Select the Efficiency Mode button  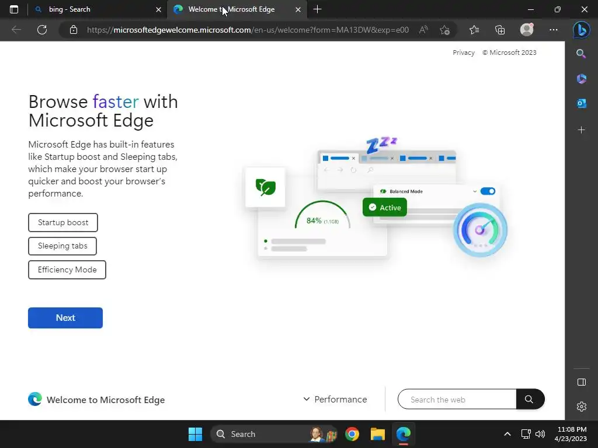pos(67,269)
